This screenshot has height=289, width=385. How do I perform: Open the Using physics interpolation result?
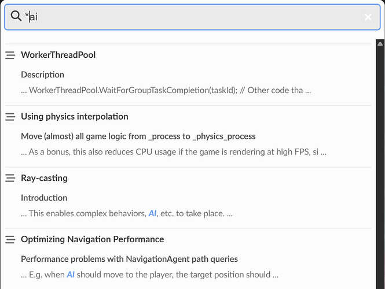(75, 117)
